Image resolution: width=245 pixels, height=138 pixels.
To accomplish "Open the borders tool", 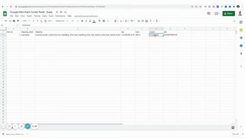I will pos(104,21).
